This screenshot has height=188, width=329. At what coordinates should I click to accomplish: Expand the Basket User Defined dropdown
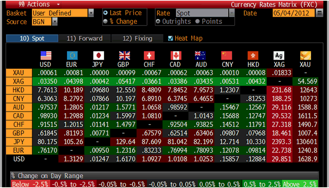(91, 13)
